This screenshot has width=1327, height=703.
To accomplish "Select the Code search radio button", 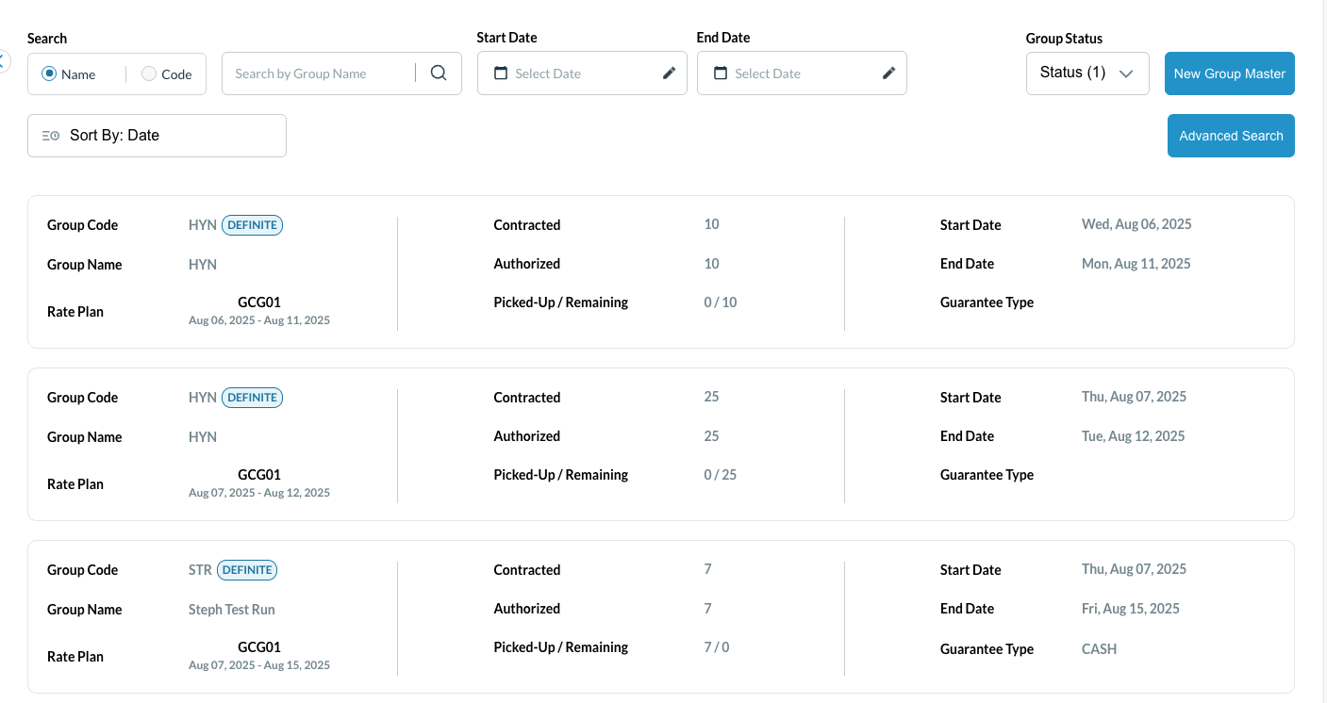I will coord(149,74).
